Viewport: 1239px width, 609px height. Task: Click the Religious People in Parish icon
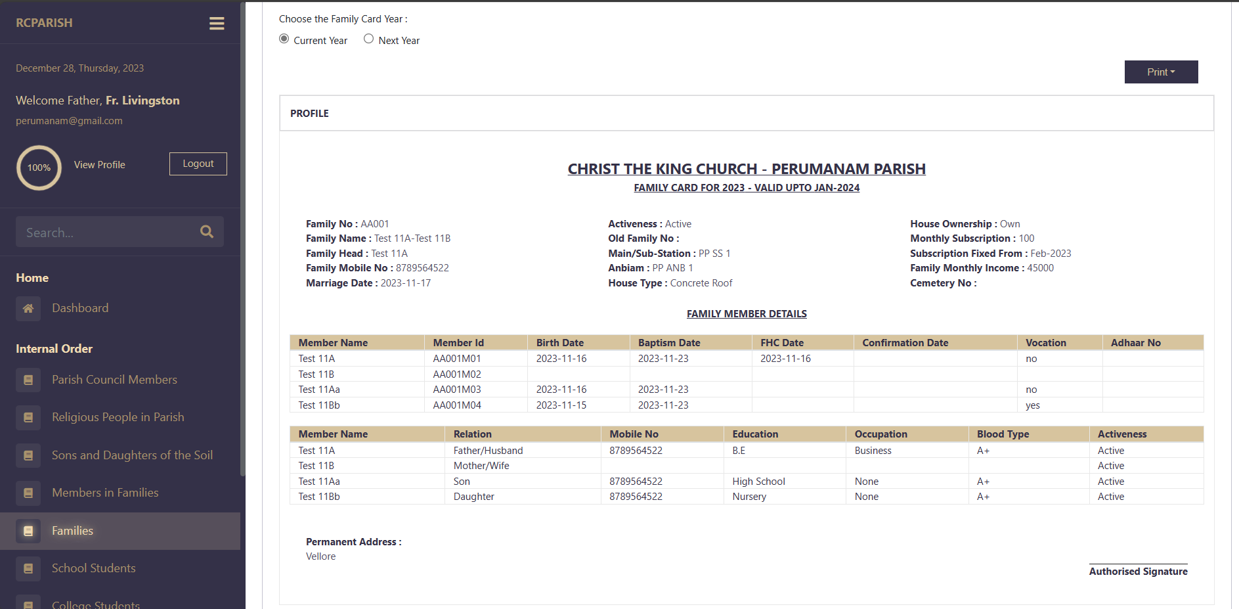coord(28,417)
